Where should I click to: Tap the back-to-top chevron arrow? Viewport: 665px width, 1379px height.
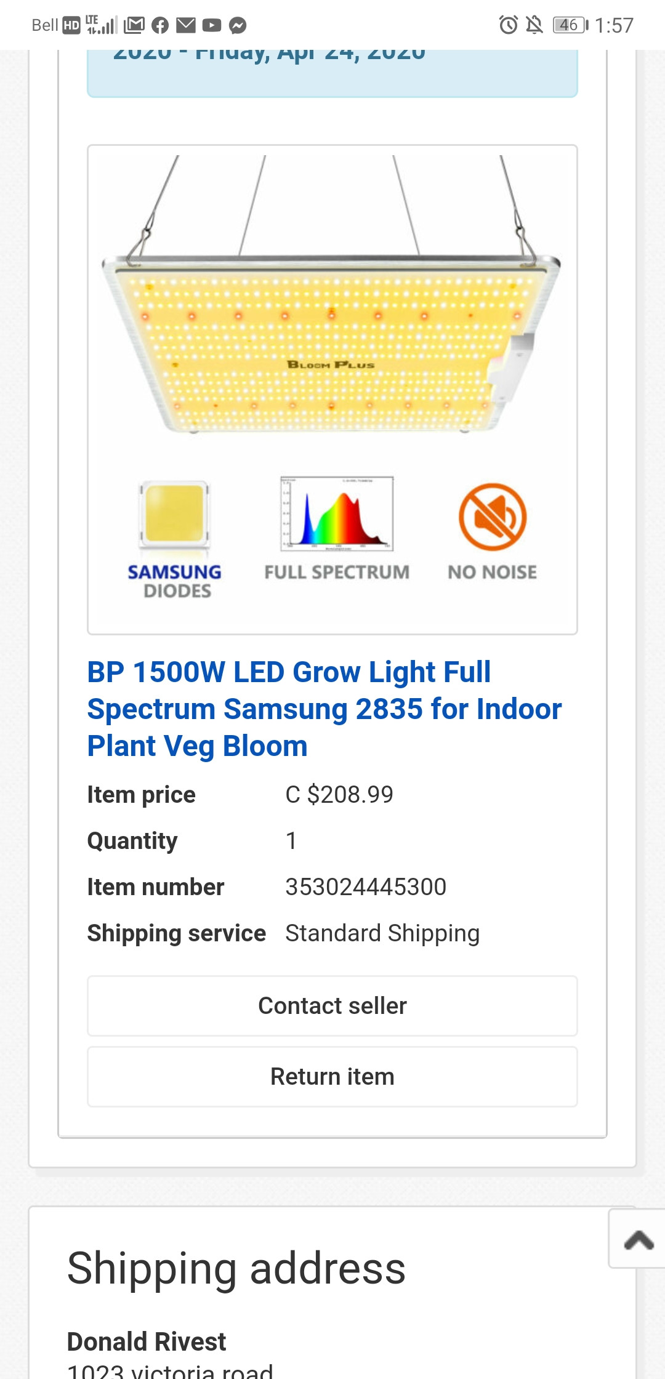tap(638, 1239)
